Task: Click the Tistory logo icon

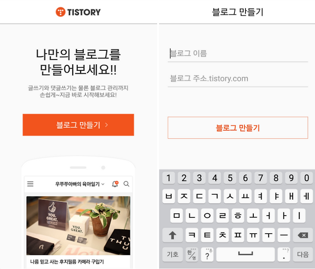Action: [60, 12]
